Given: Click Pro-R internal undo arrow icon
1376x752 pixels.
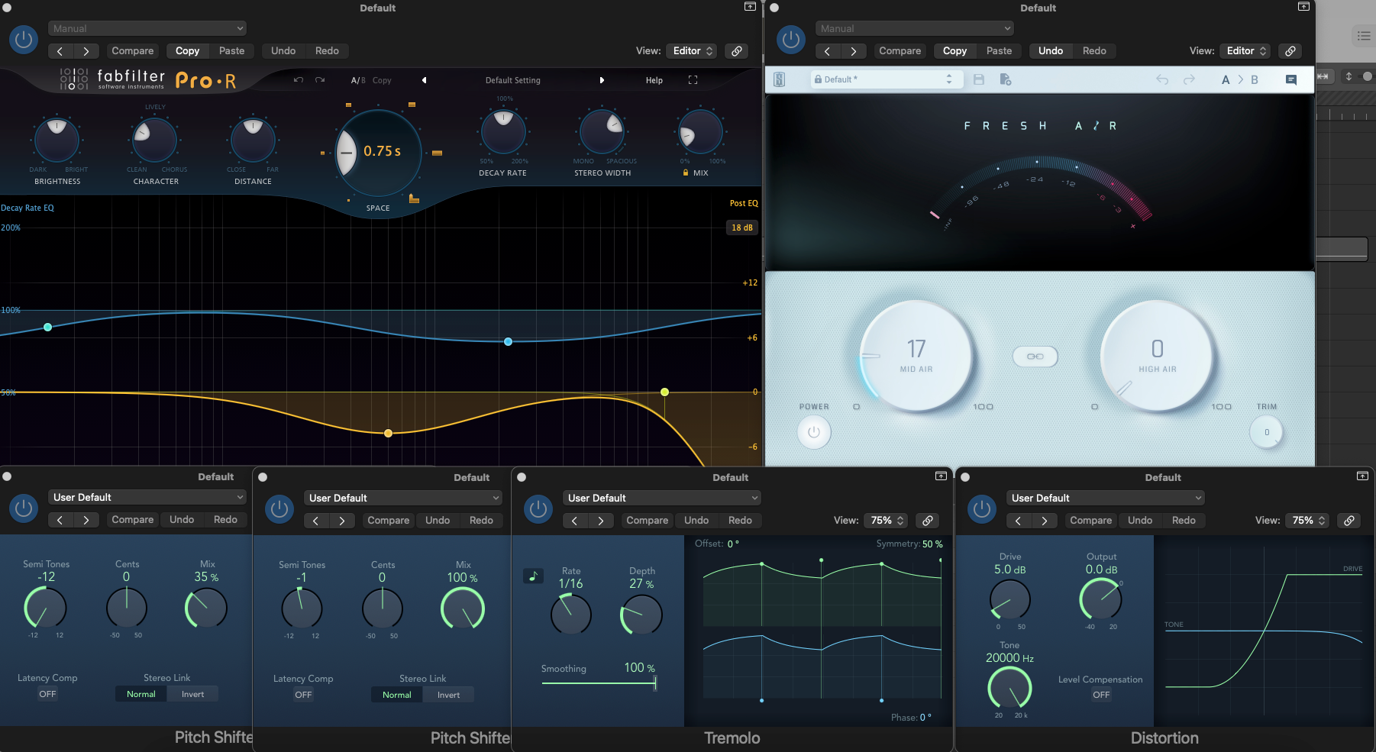Looking at the screenshot, I should point(299,80).
